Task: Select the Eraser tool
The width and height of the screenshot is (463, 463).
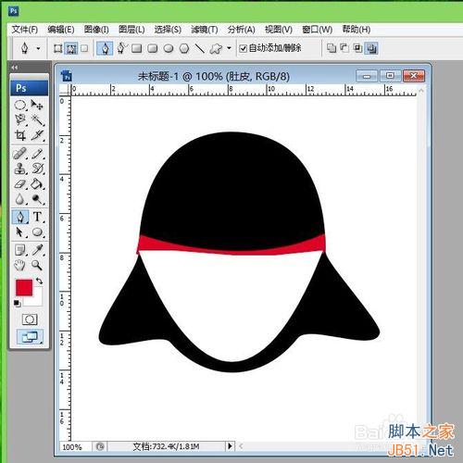Action: click(20, 184)
